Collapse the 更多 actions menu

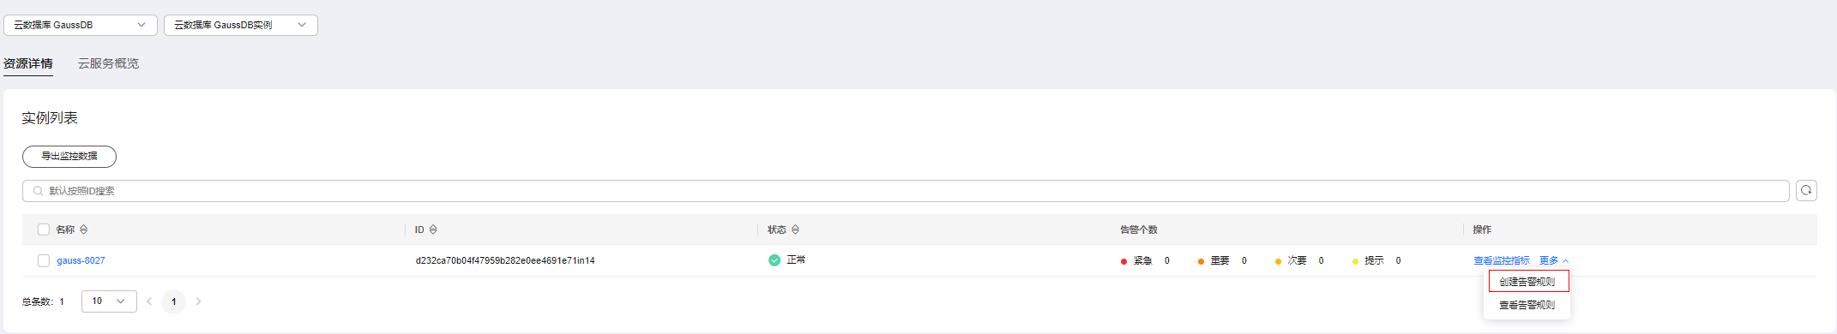tap(1554, 260)
